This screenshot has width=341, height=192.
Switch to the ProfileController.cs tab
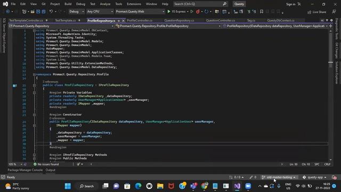click(x=140, y=20)
